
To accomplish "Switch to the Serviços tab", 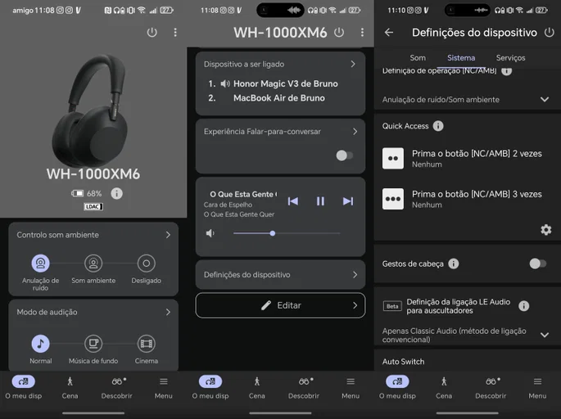I will coord(510,58).
